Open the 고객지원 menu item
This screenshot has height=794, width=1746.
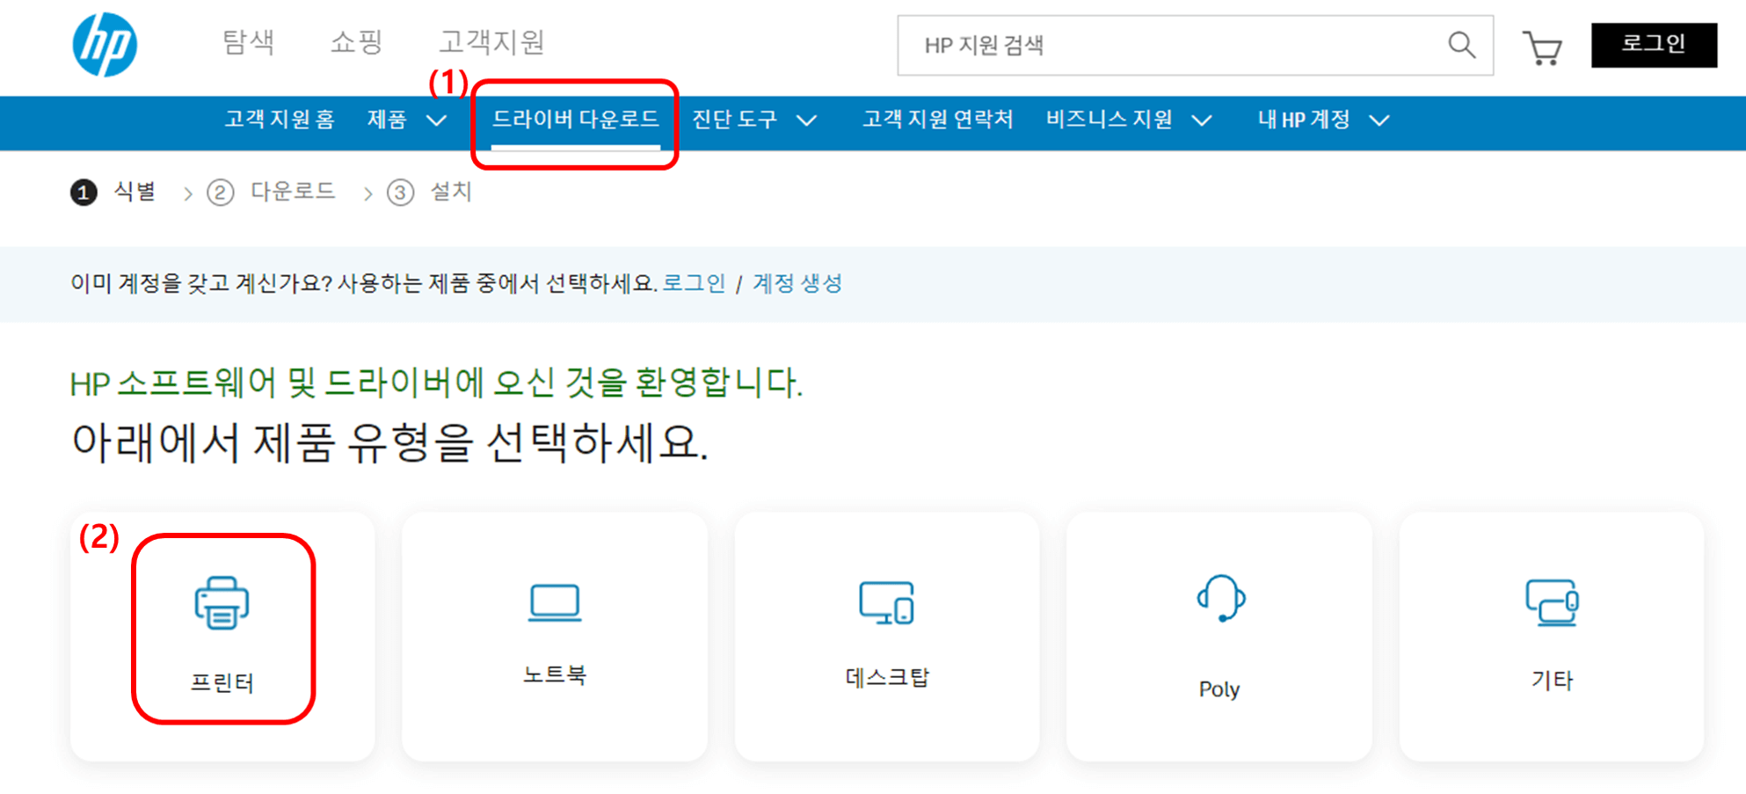(x=493, y=42)
